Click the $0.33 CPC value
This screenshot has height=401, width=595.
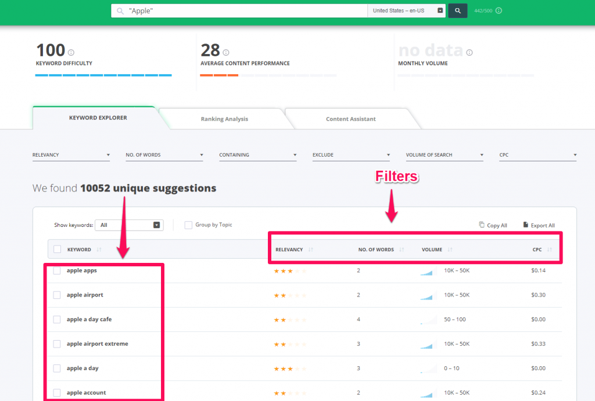pos(538,344)
